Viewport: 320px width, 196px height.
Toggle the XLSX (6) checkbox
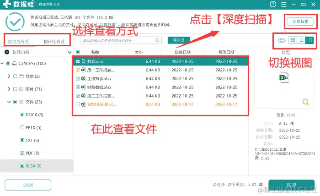point(22,166)
